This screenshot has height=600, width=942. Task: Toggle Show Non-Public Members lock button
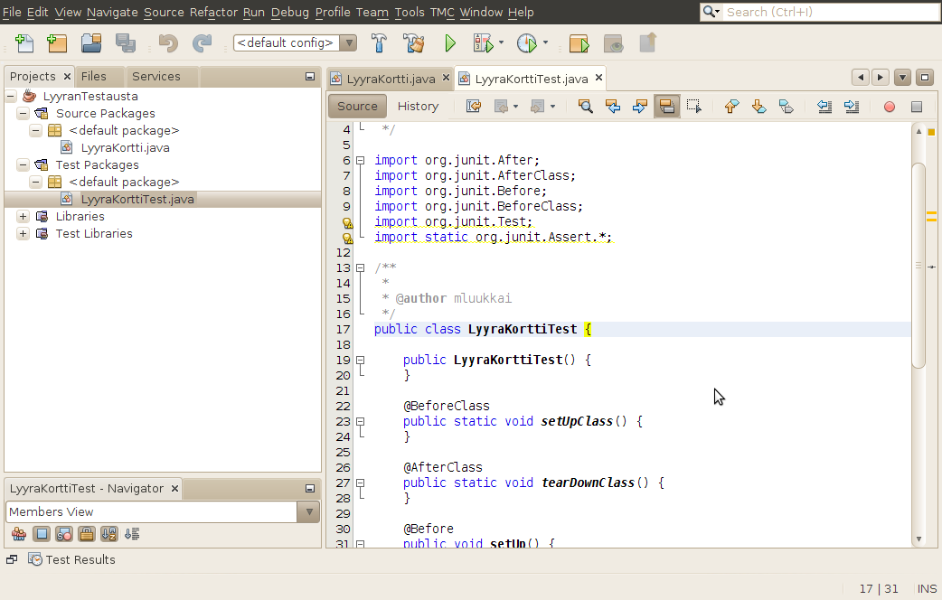click(x=86, y=534)
